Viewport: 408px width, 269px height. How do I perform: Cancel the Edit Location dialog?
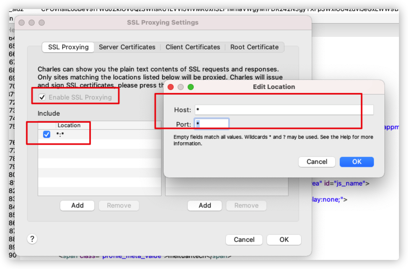coord(317,162)
